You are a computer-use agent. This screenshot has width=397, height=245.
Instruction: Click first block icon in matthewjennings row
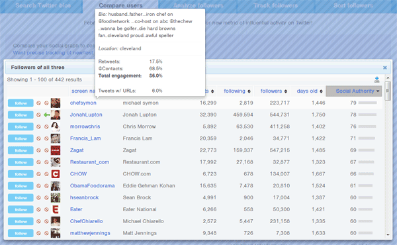click(x=38, y=233)
